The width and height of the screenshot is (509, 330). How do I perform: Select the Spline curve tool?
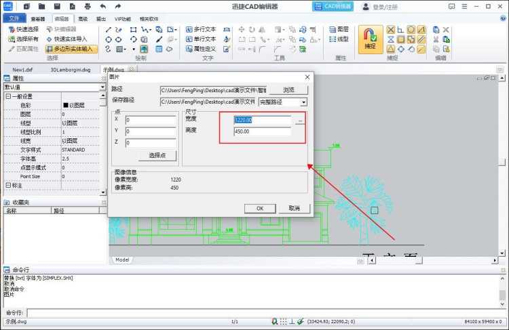[109, 49]
